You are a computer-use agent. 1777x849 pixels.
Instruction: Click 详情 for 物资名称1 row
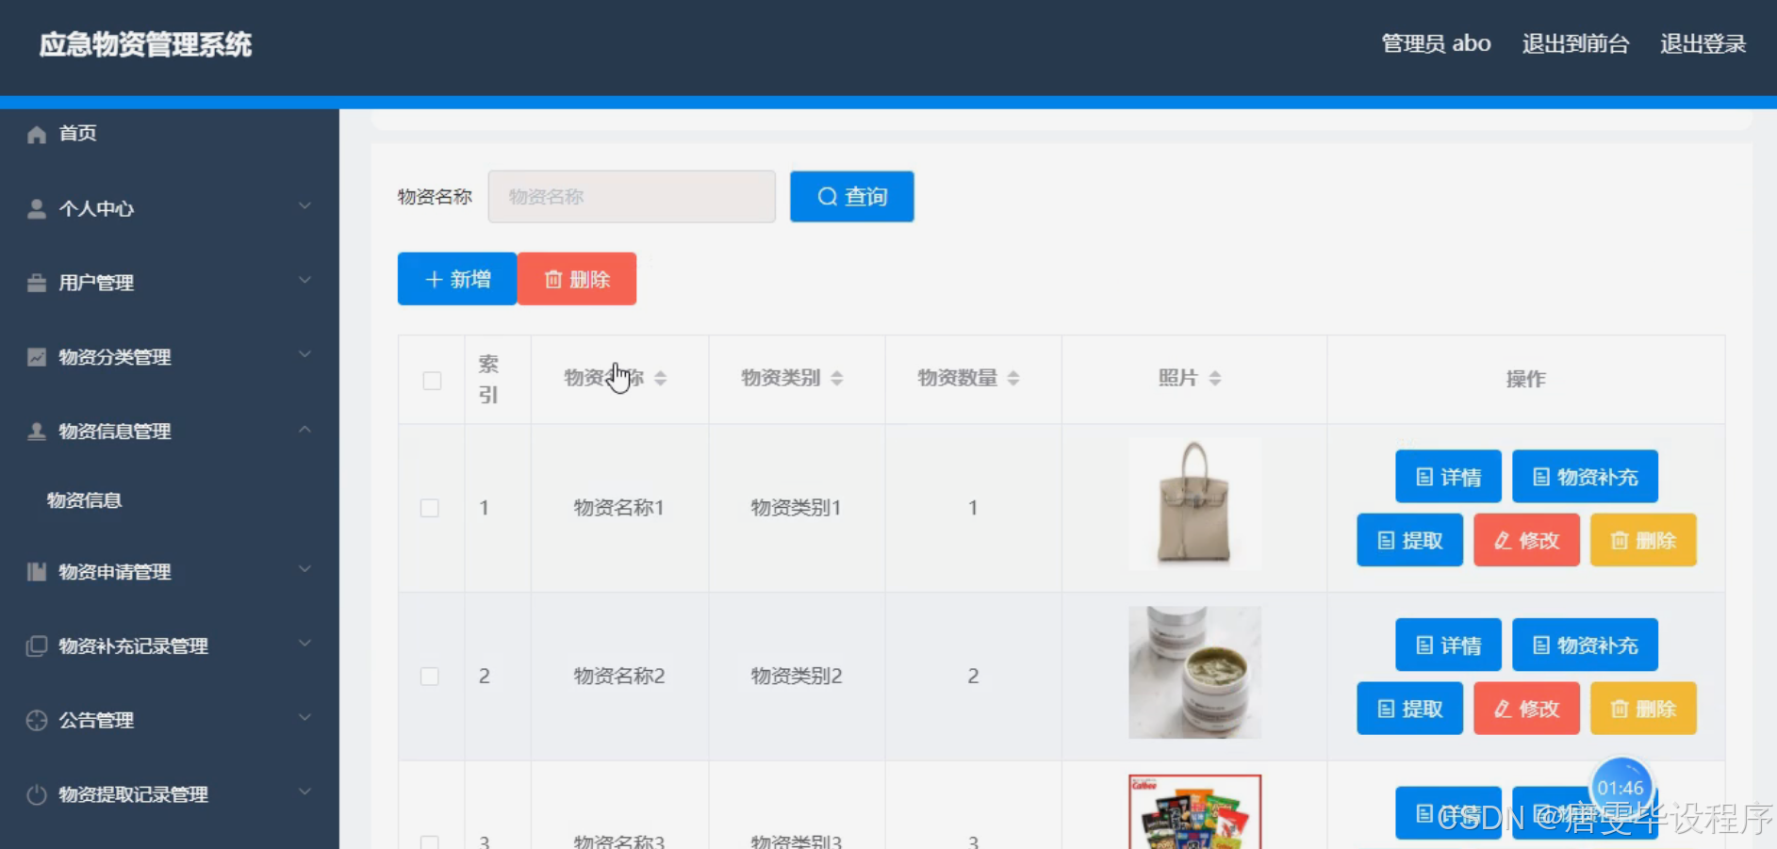1449,477
